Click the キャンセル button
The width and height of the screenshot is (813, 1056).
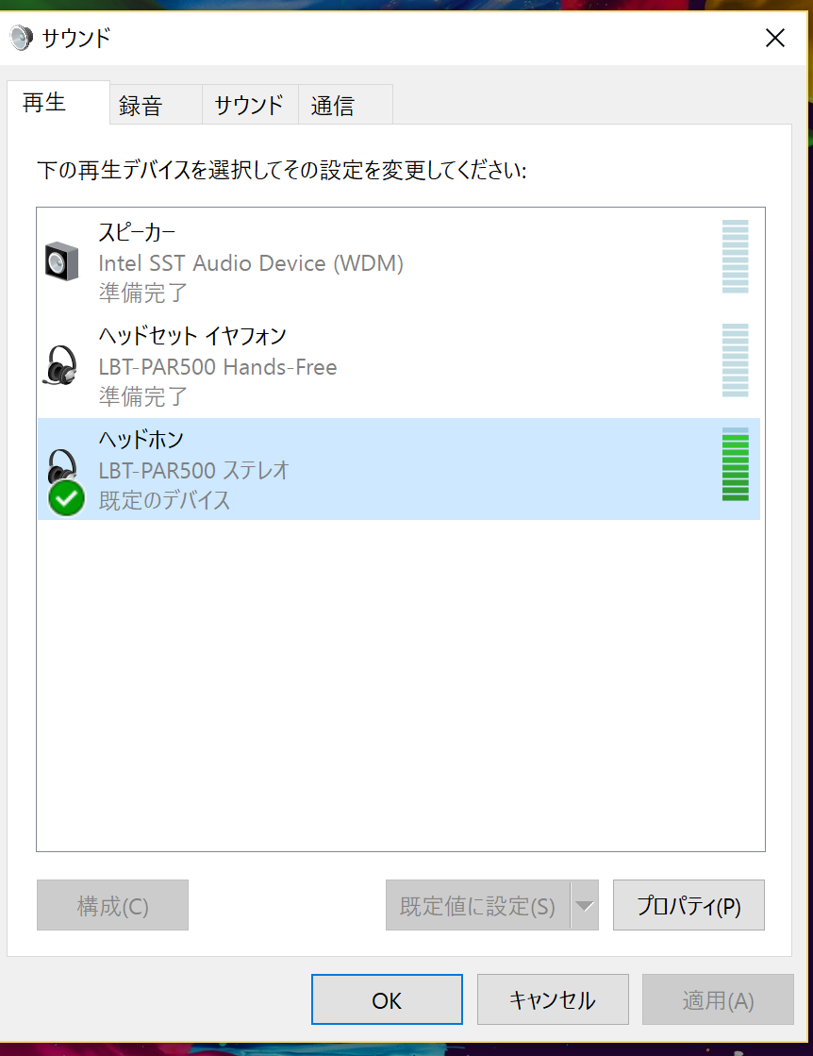pos(553,999)
